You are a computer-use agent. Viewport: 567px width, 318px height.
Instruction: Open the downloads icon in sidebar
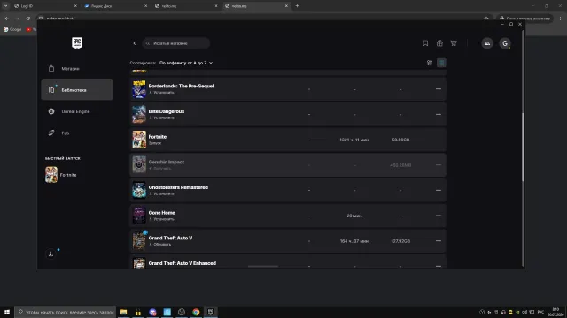click(51, 254)
